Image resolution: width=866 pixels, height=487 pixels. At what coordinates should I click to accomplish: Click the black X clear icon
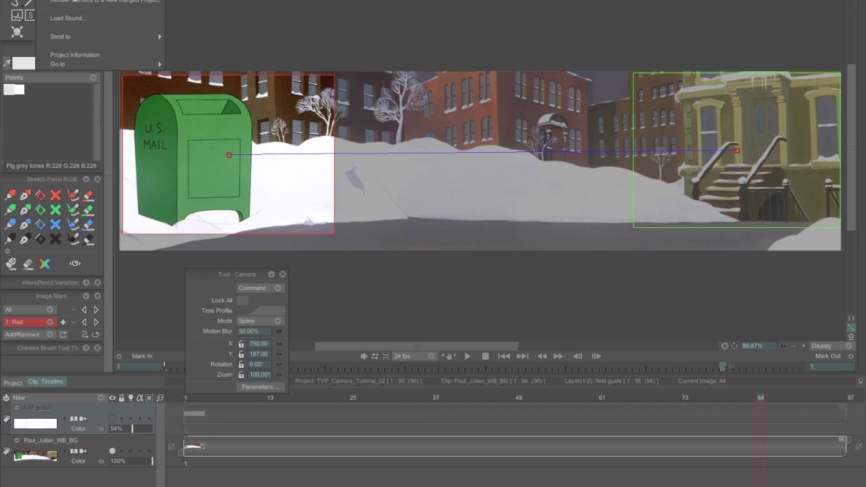(55, 239)
